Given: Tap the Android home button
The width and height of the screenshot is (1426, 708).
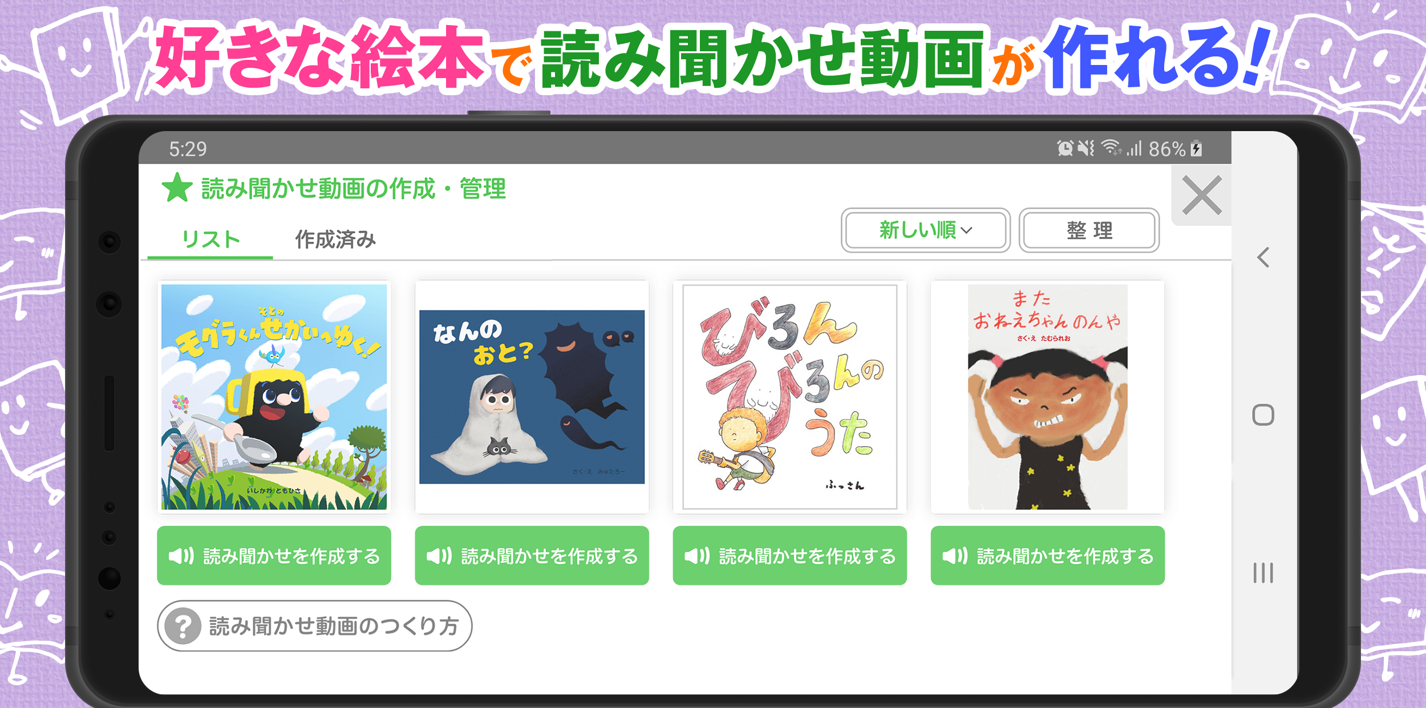Looking at the screenshot, I should click(x=1263, y=415).
